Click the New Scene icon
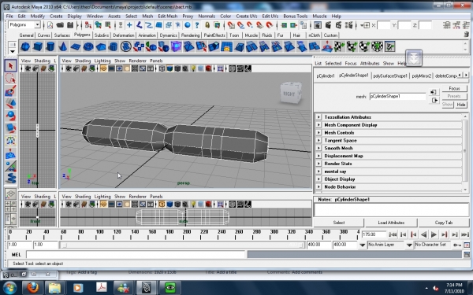473x295 pixels. (x=50, y=25)
